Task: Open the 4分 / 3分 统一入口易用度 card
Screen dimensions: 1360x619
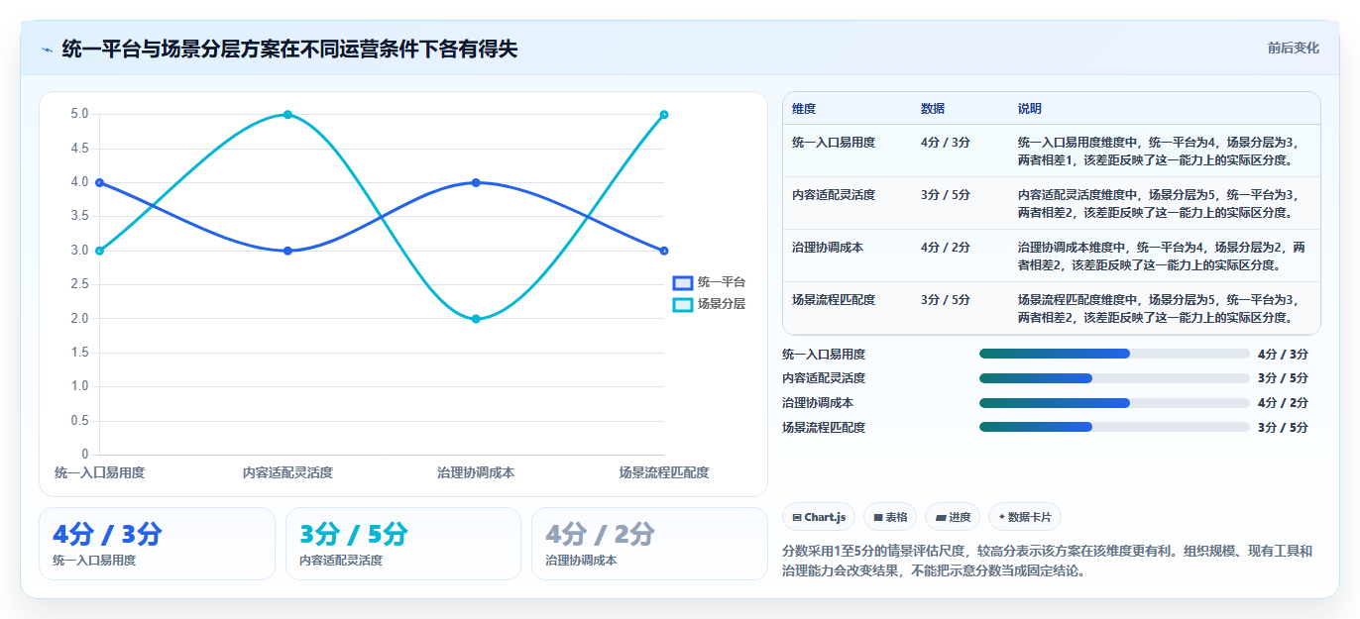Action: [157, 544]
